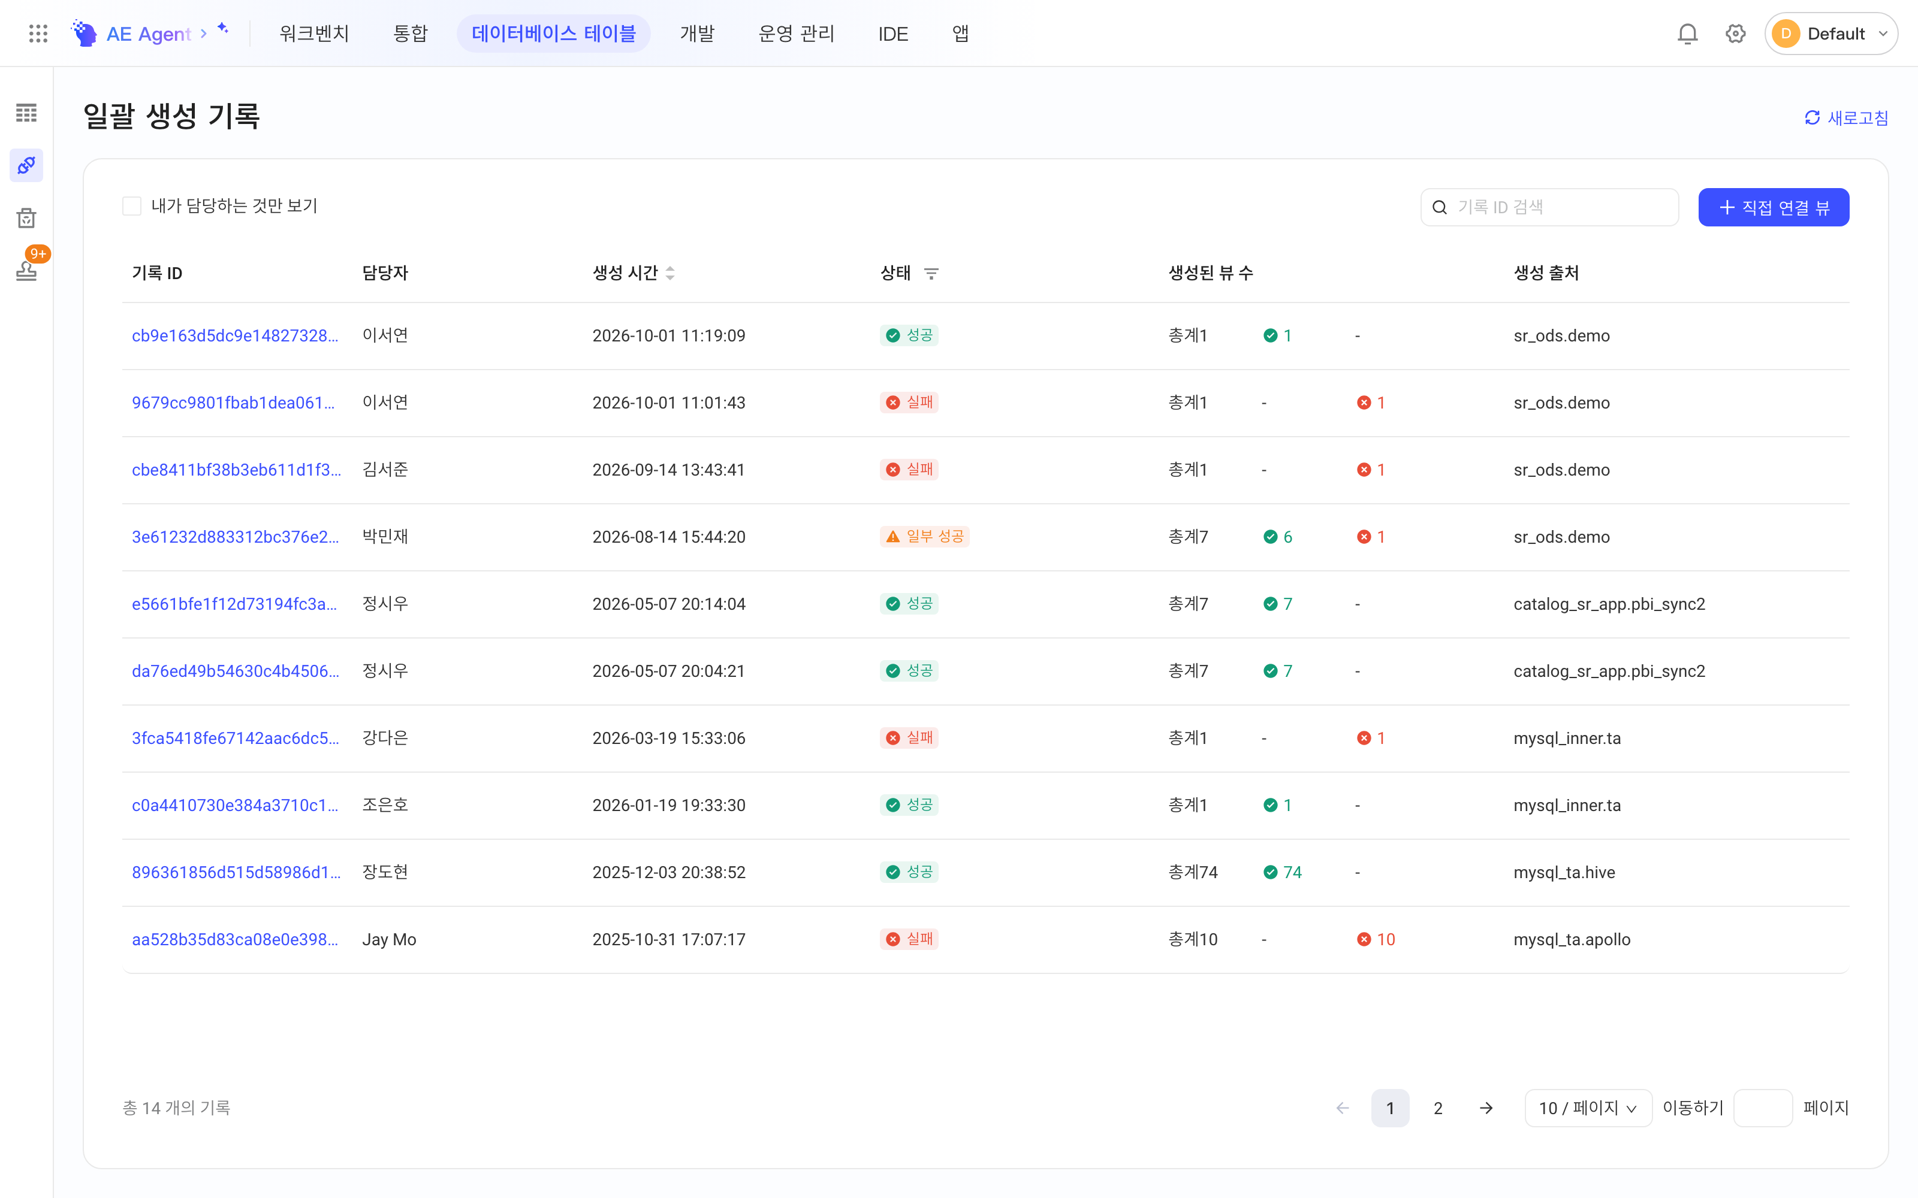Go to the next page arrow
The width and height of the screenshot is (1918, 1198).
click(1486, 1108)
